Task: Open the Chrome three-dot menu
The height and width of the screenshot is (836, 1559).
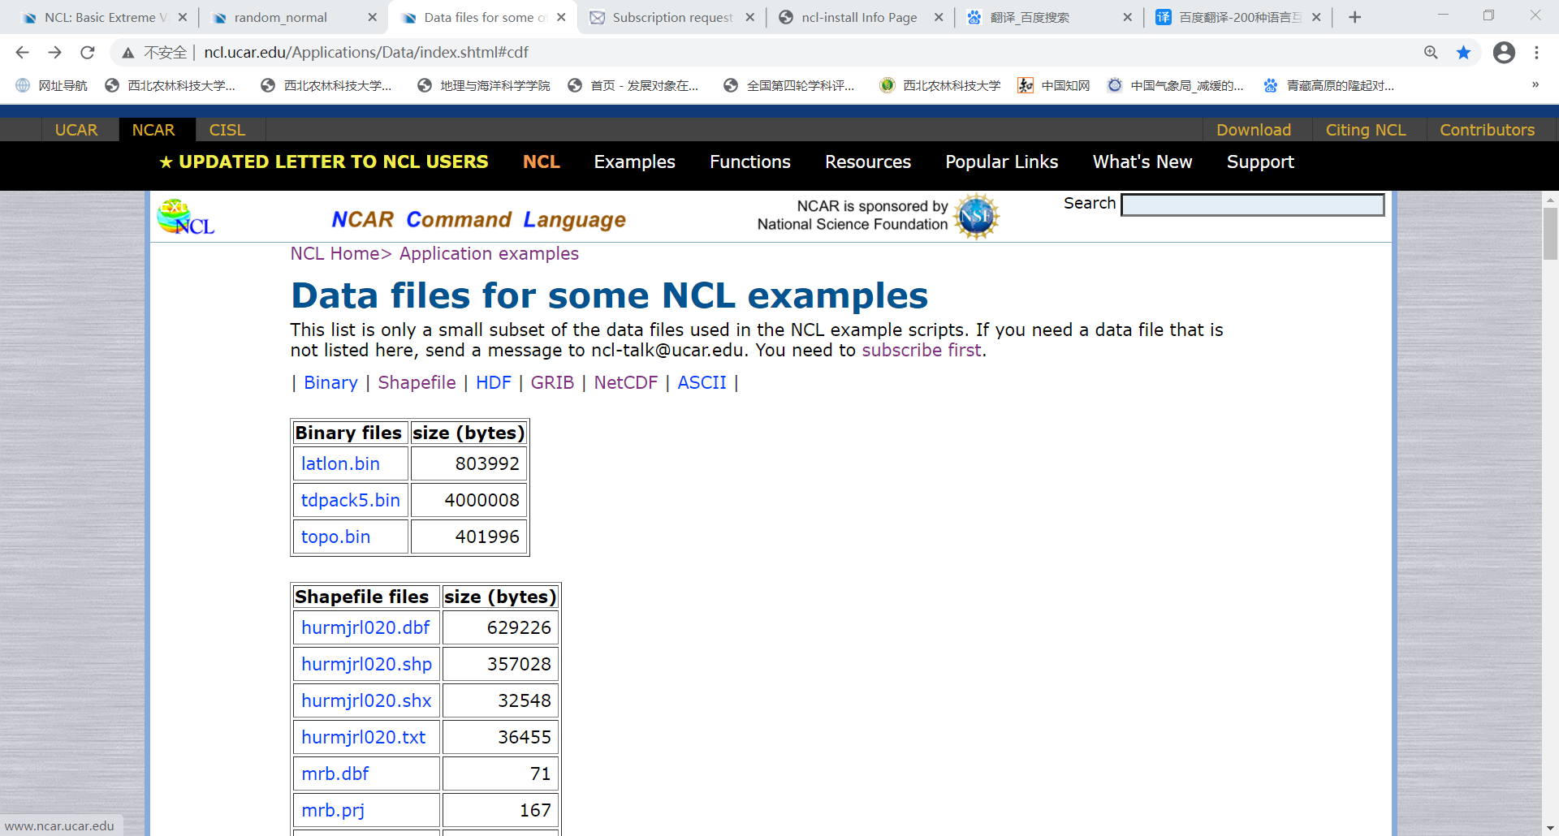Action: coord(1536,53)
